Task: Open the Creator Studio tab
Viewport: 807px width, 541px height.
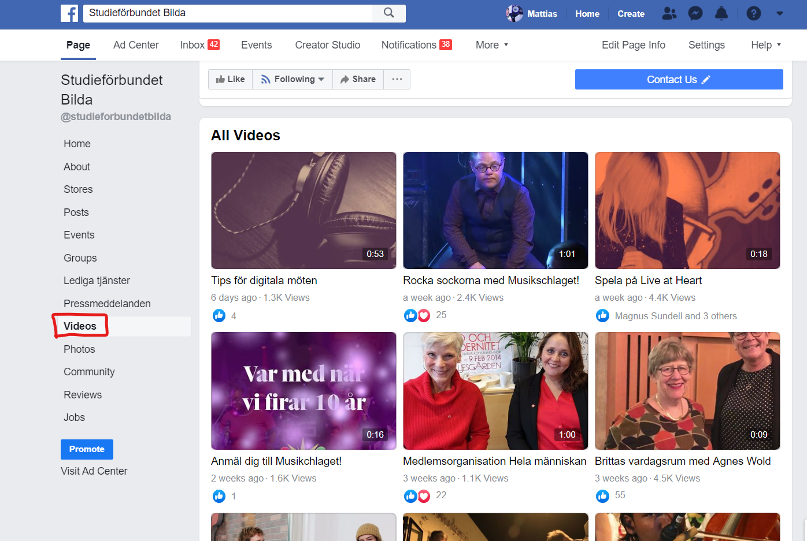Action: click(x=327, y=45)
